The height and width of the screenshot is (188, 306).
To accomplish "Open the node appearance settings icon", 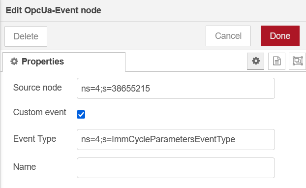I will (298, 61).
